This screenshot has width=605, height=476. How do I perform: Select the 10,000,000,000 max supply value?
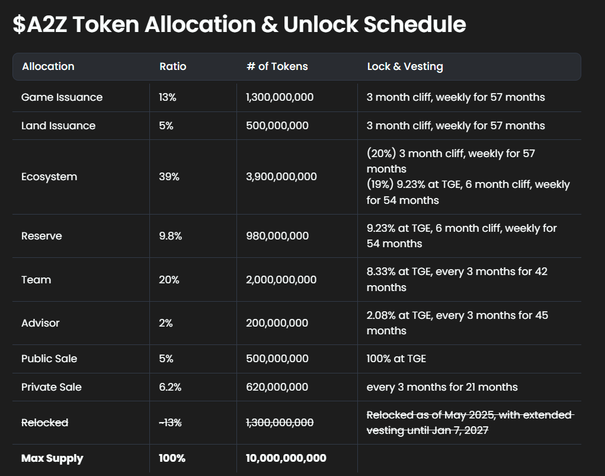point(286,458)
